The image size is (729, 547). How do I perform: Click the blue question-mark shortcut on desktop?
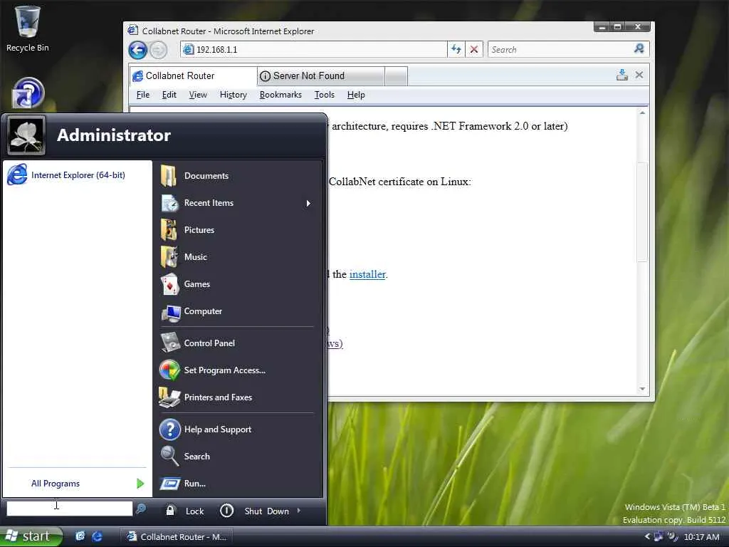[28, 93]
